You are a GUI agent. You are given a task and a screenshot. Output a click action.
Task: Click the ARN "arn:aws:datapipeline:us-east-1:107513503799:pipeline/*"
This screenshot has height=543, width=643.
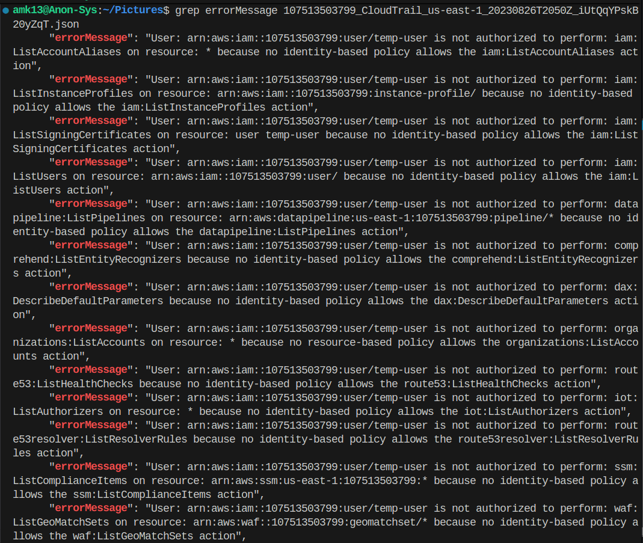[x=392, y=218]
